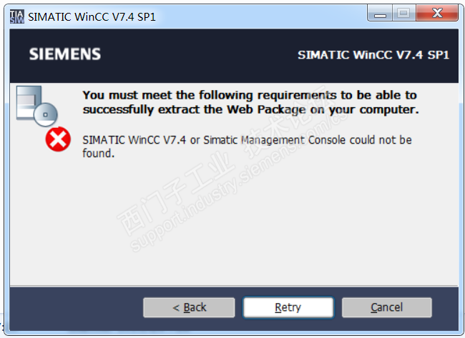465x338 pixels.
Task: Click the dark header banner between logo and label
Action: [x=200, y=55]
